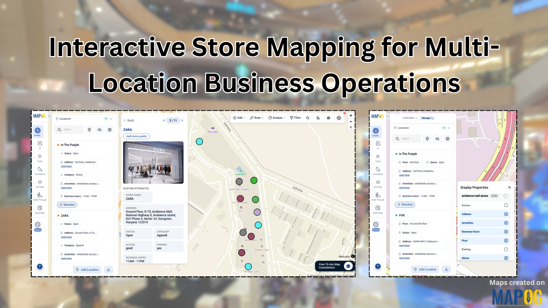Uncheck Floor in Display Properties
Screen dimensions: 548x308
click(506, 240)
